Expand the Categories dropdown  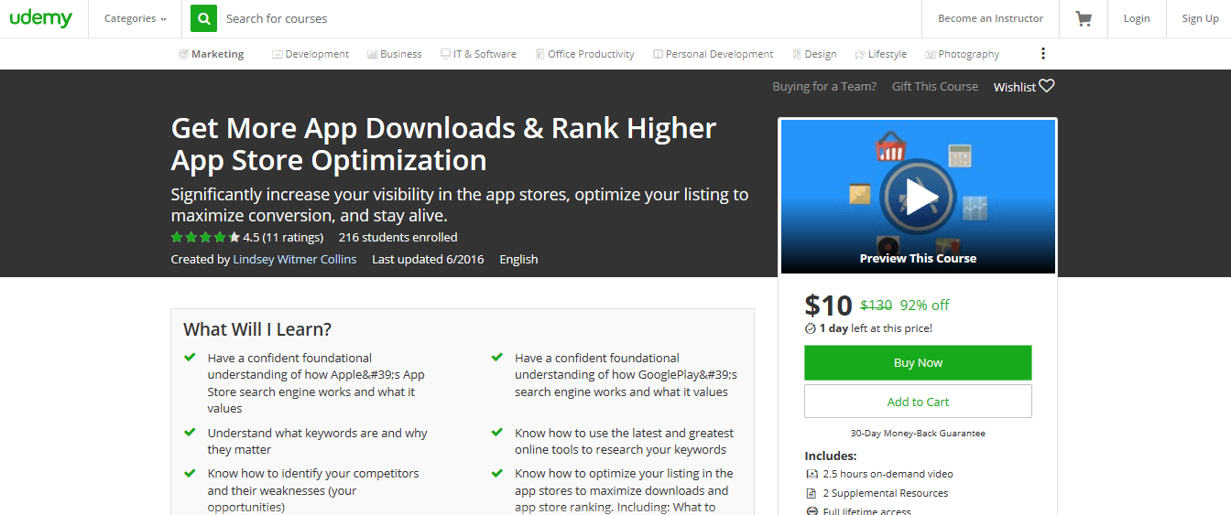pyautogui.click(x=136, y=18)
